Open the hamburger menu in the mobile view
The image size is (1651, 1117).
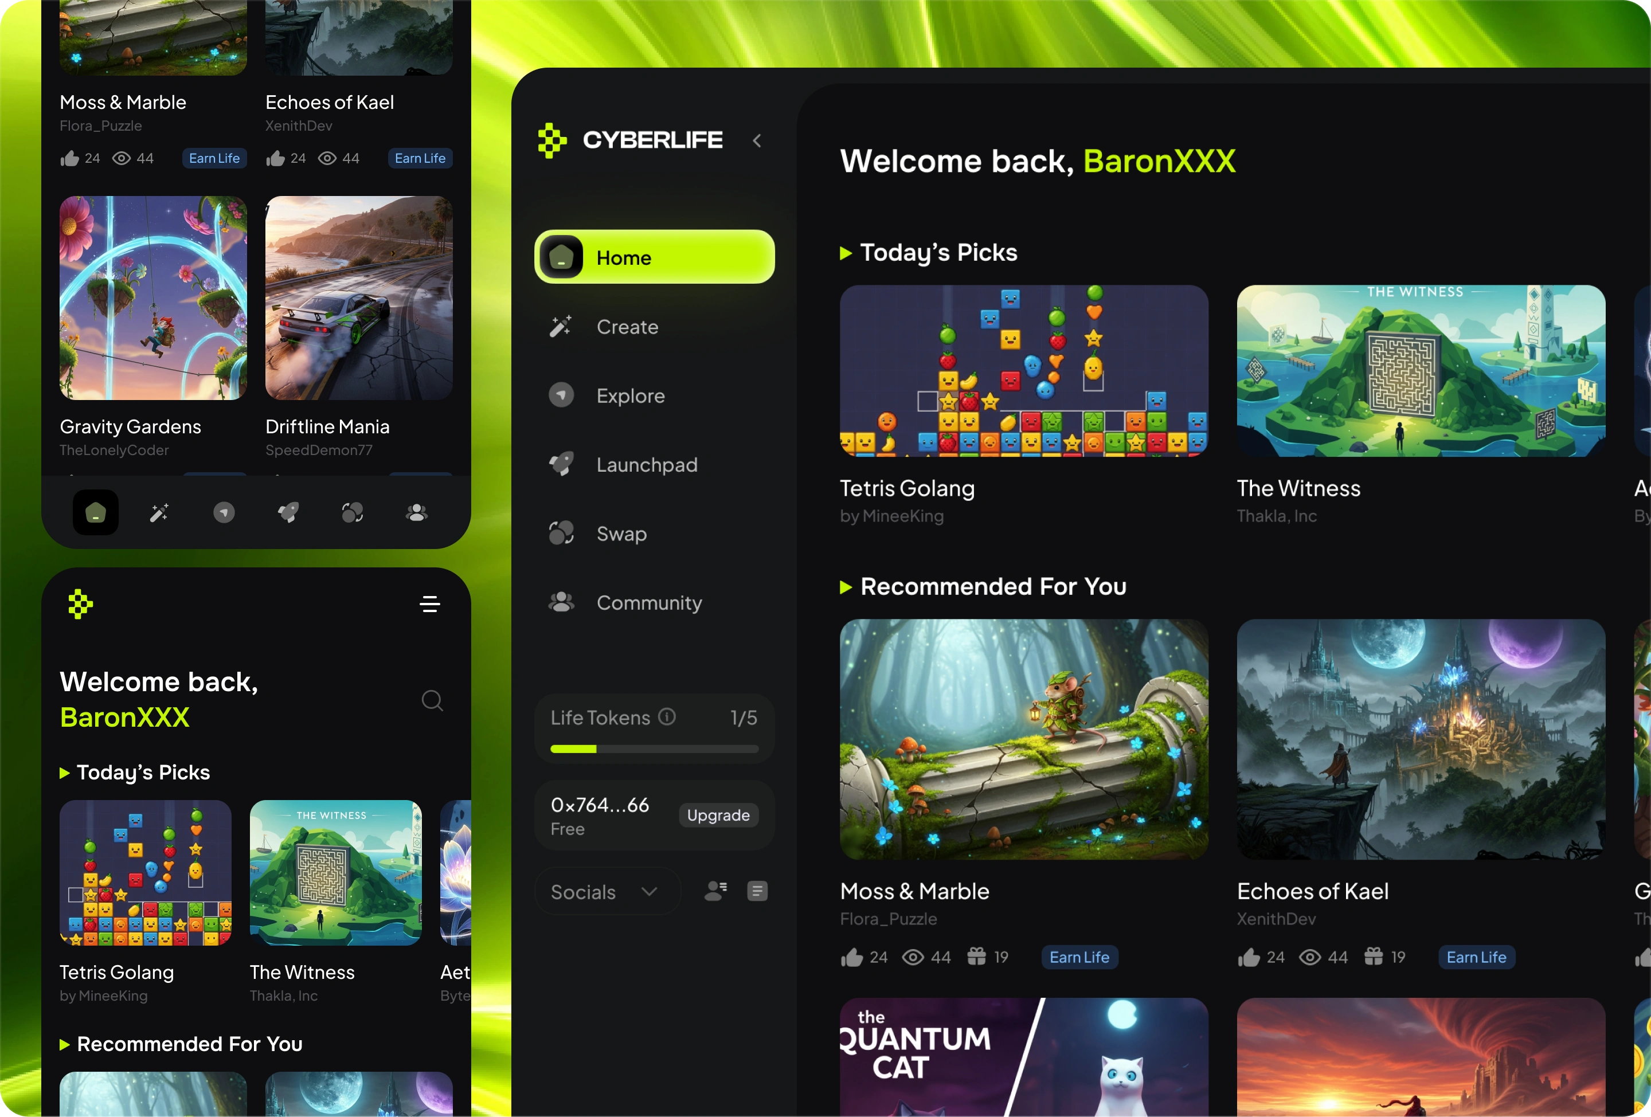pyautogui.click(x=430, y=604)
